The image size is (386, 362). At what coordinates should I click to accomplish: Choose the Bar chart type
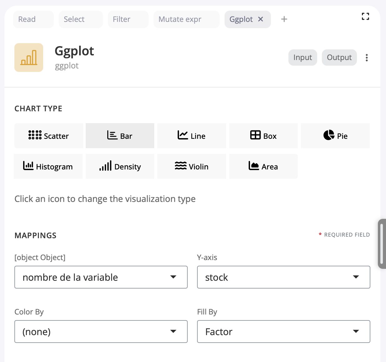tap(120, 136)
